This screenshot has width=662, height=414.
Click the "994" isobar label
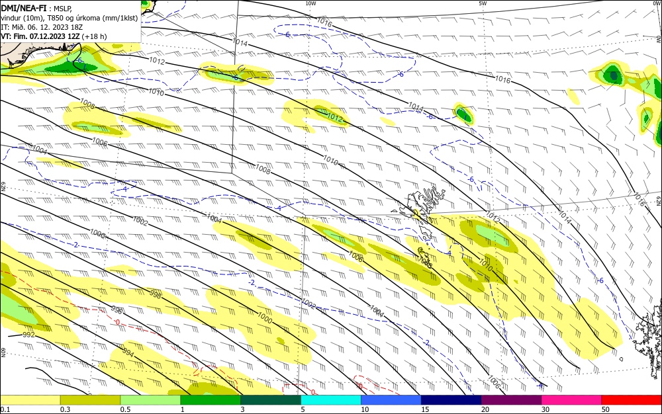point(128,352)
